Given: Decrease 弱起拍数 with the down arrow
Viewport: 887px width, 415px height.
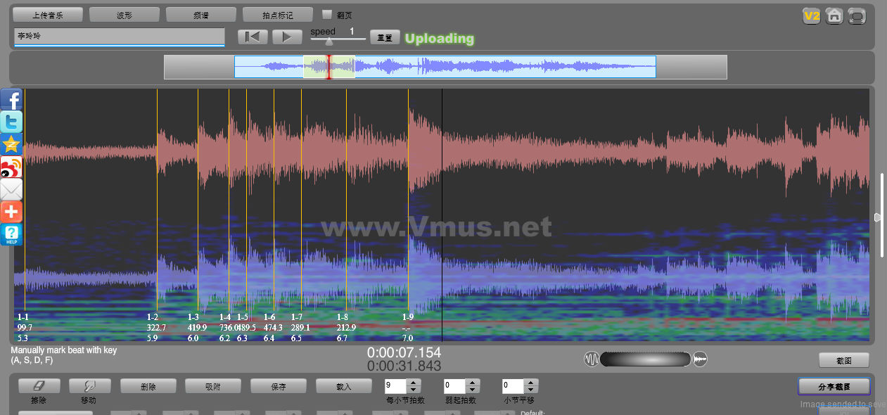Looking at the screenshot, I should pos(472,390).
